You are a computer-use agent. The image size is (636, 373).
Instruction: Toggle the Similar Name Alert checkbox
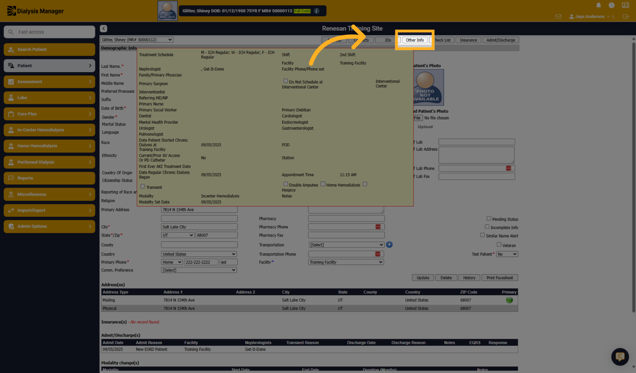(x=482, y=235)
